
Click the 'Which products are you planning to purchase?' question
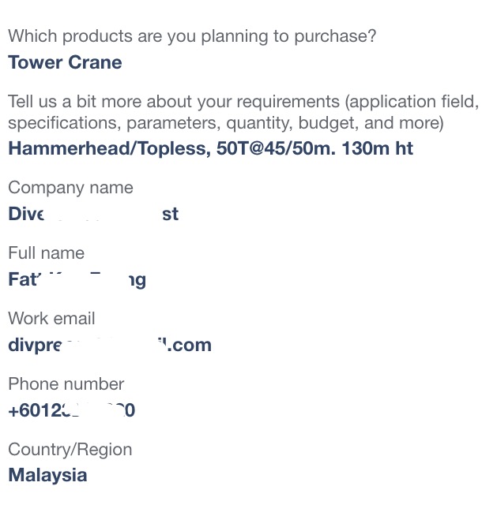point(192,36)
